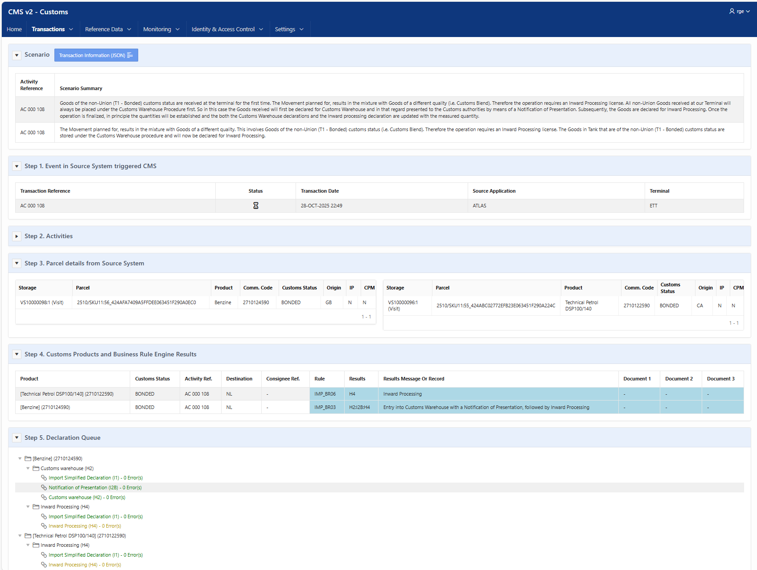Open Import Simplified Declaration (I1) under Customs warehouse
757x570 pixels.
click(x=95, y=478)
